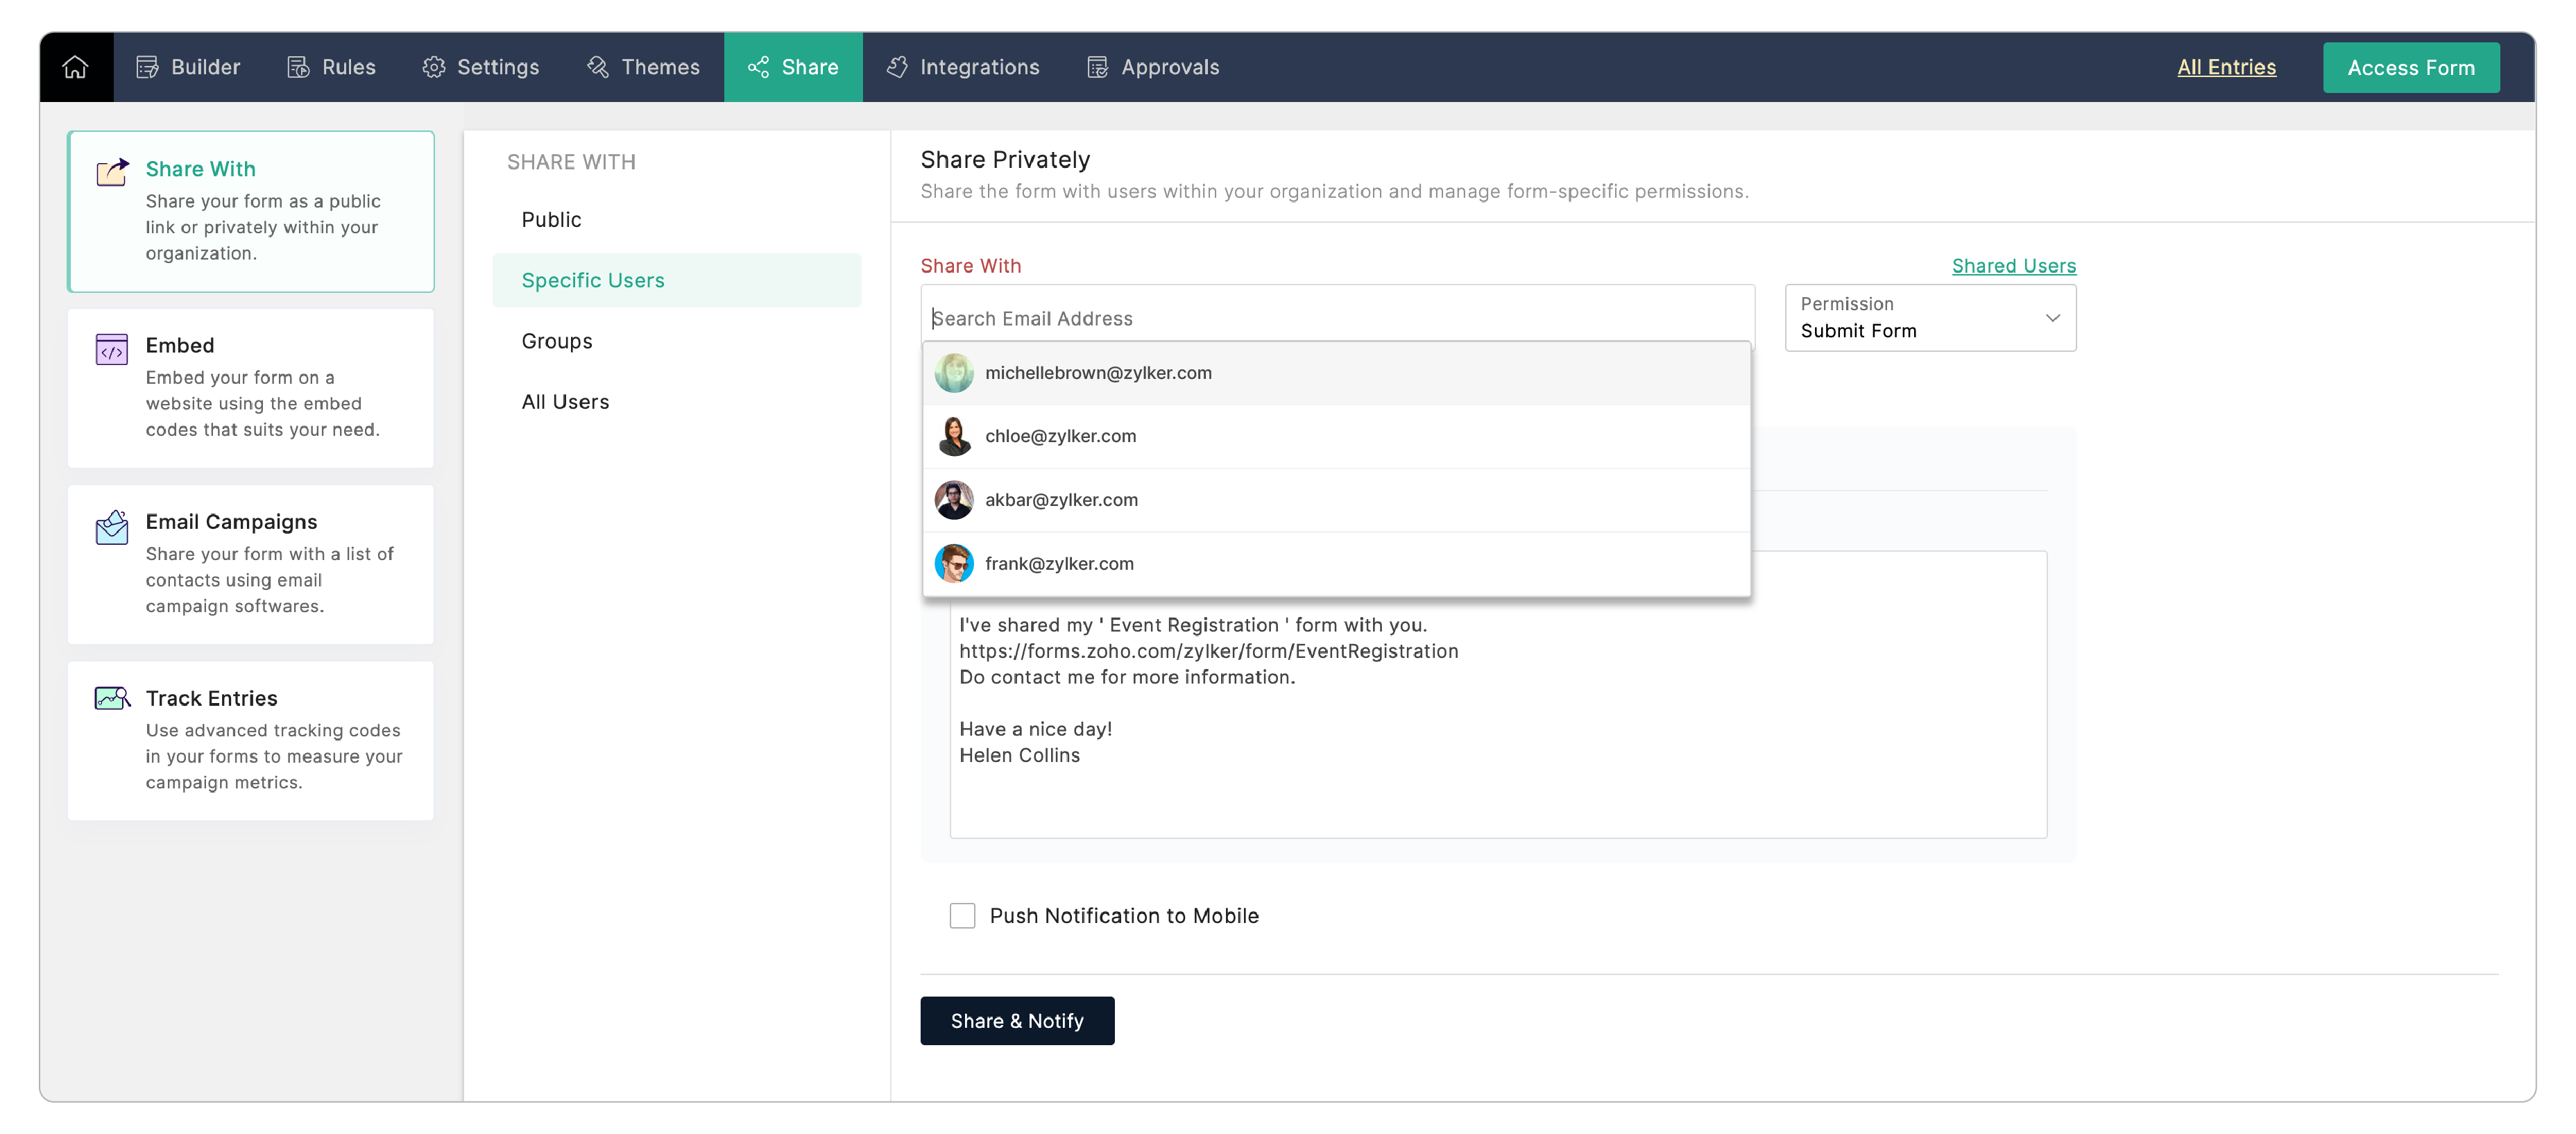2576x1134 pixels.
Task: Switch to the Settings tab
Action: point(480,67)
